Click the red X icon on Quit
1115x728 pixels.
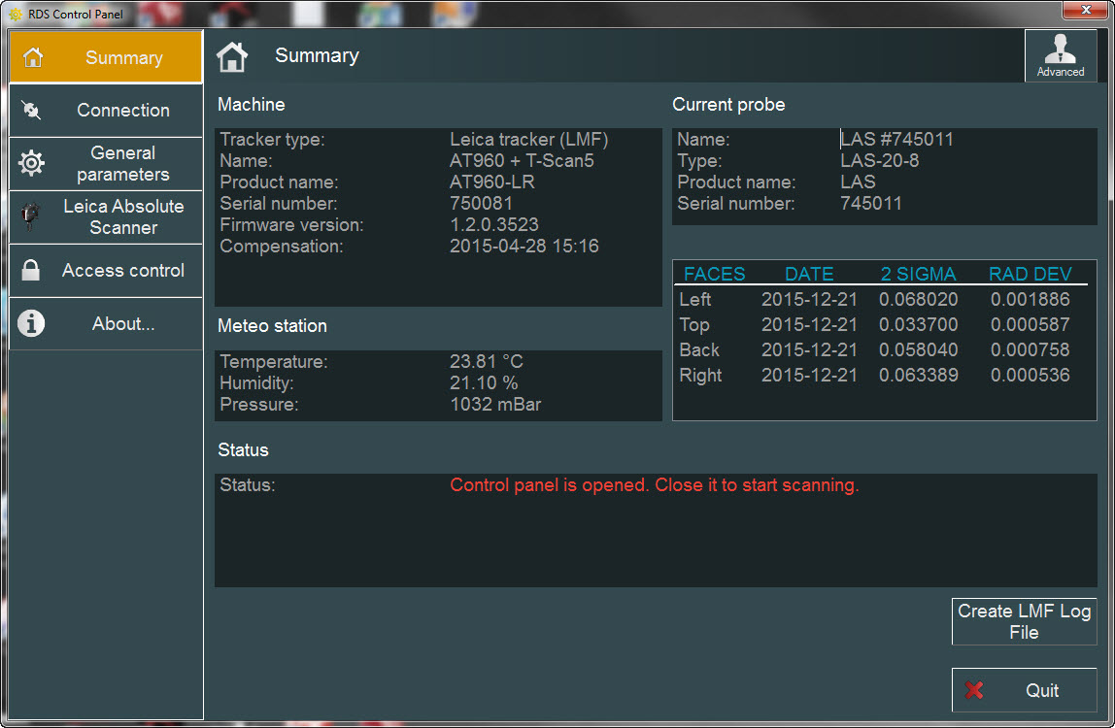(974, 689)
